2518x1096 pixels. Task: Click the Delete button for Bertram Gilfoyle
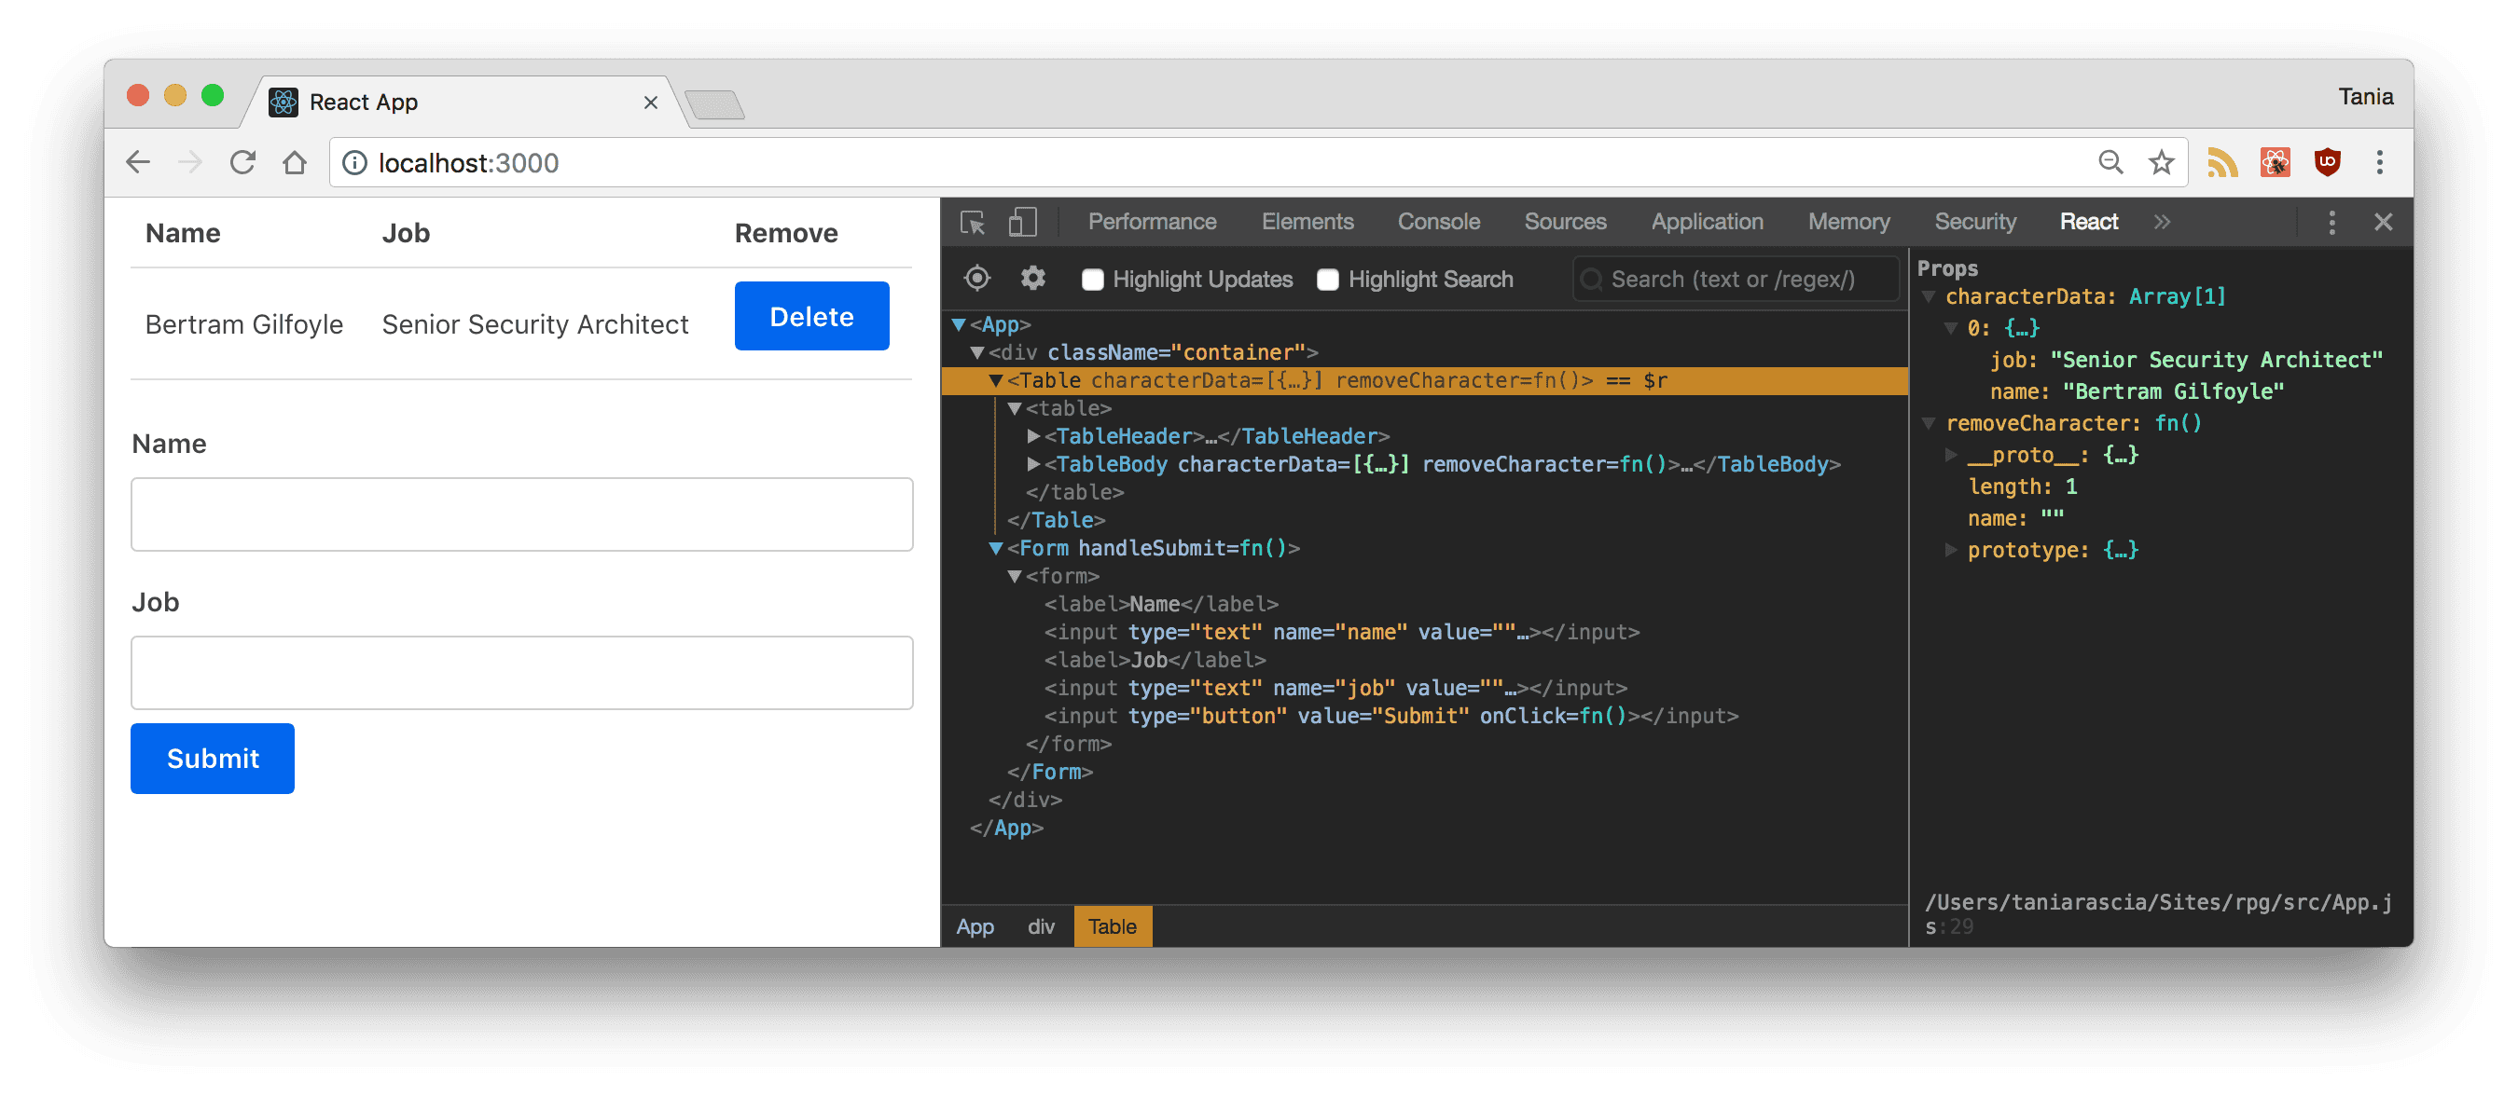point(809,314)
